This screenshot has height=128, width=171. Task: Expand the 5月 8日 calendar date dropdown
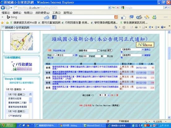24,89
